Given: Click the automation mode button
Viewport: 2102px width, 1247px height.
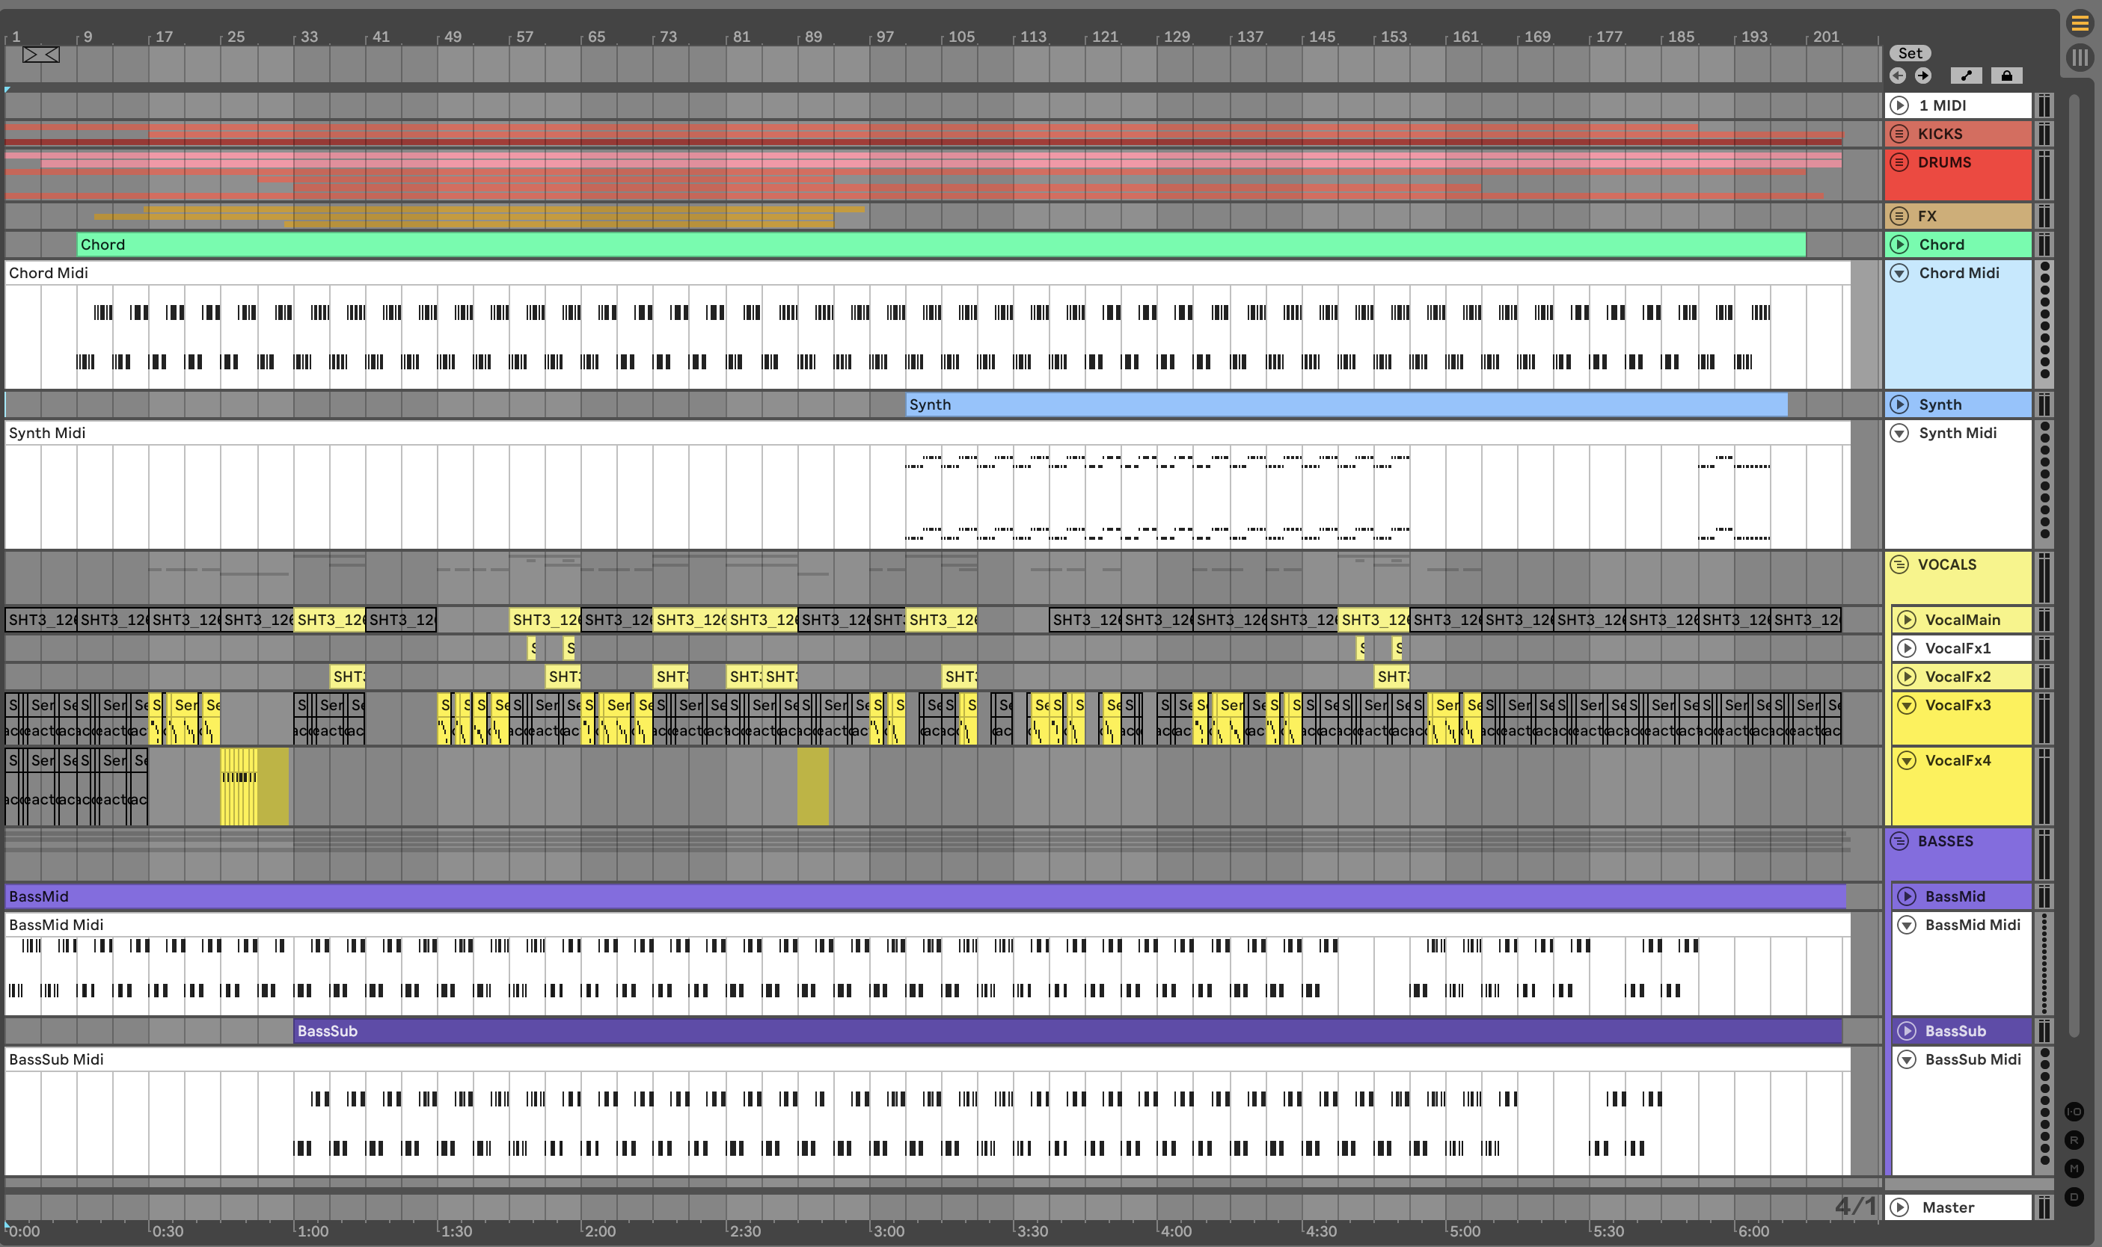Looking at the screenshot, I should coord(1966,76).
